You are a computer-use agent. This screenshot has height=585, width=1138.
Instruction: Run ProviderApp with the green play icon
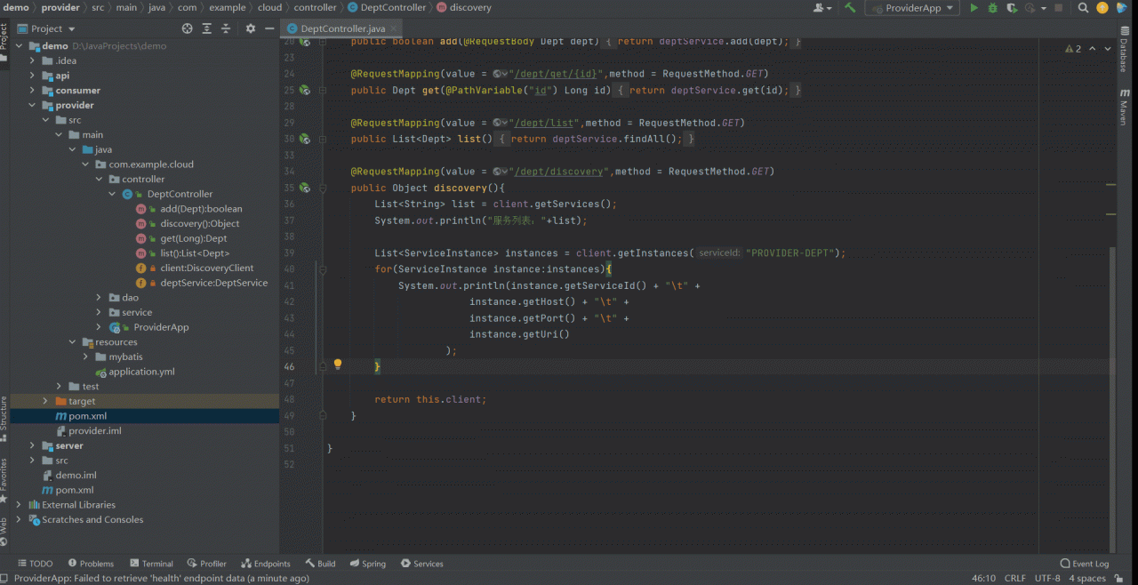[974, 8]
